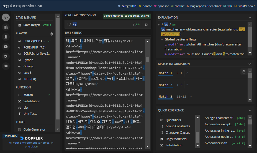Click the Doppler sponsor logo
Image resolution: width=257 pixels, height=153 pixels.
click(31, 138)
